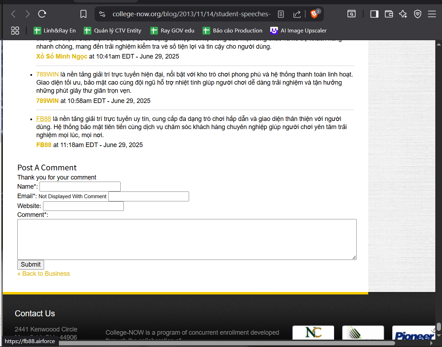Focus the Name input field
The width and height of the screenshot is (442, 347).
80,187
